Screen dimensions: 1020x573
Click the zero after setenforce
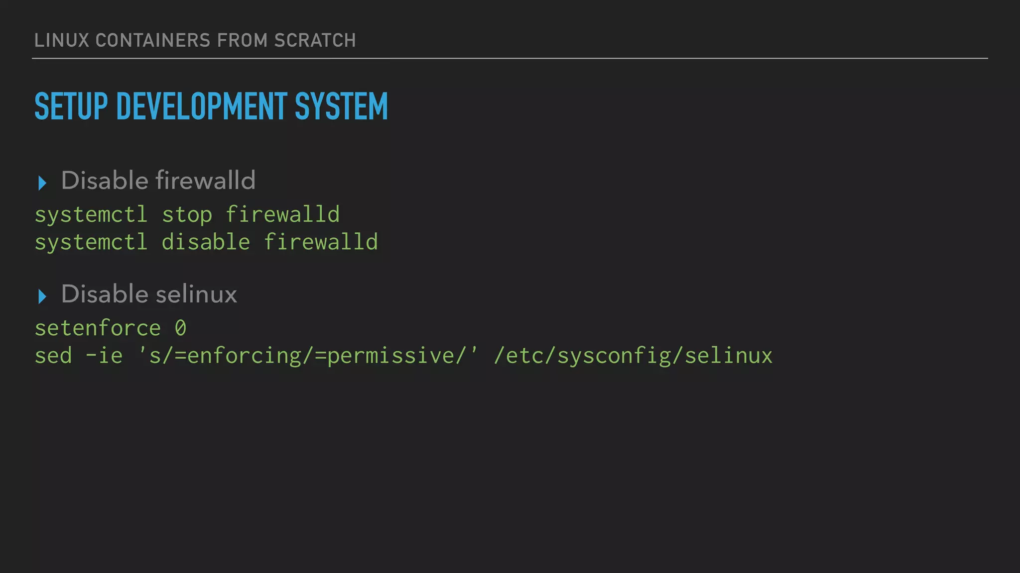click(x=180, y=328)
